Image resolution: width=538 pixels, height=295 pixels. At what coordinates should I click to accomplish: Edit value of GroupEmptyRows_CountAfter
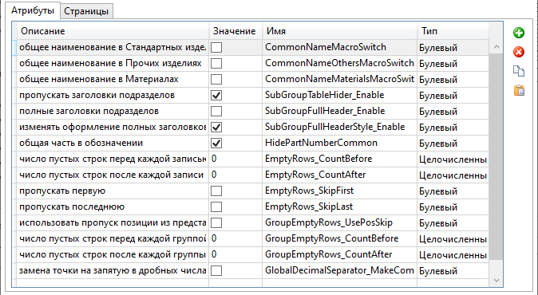[x=235, y=254]
